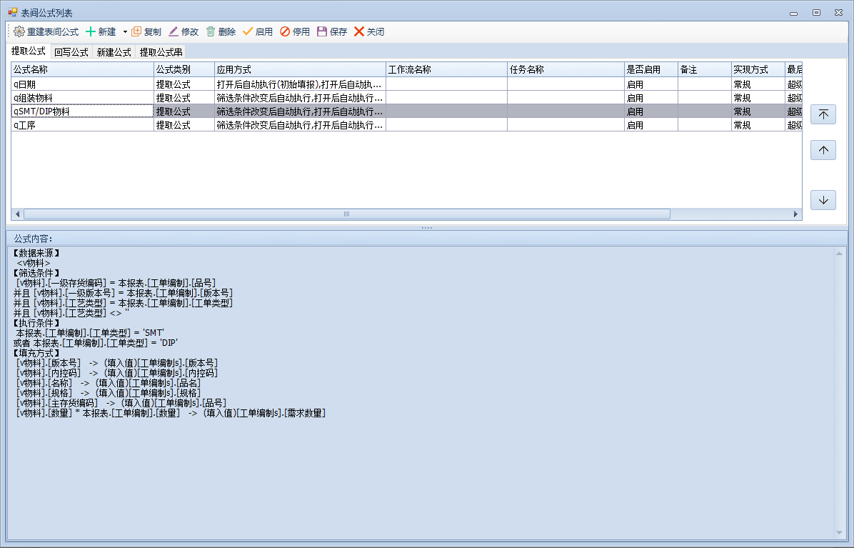This screenshot has height=548, width=854.
Task: Move selected formula to top of list
Action: tap(823, 115)
